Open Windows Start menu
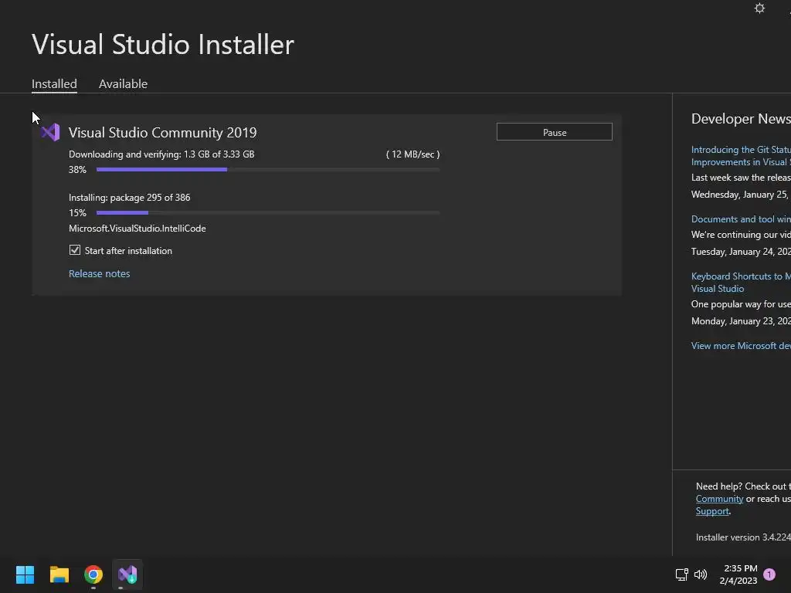 [x=25, y=574]
